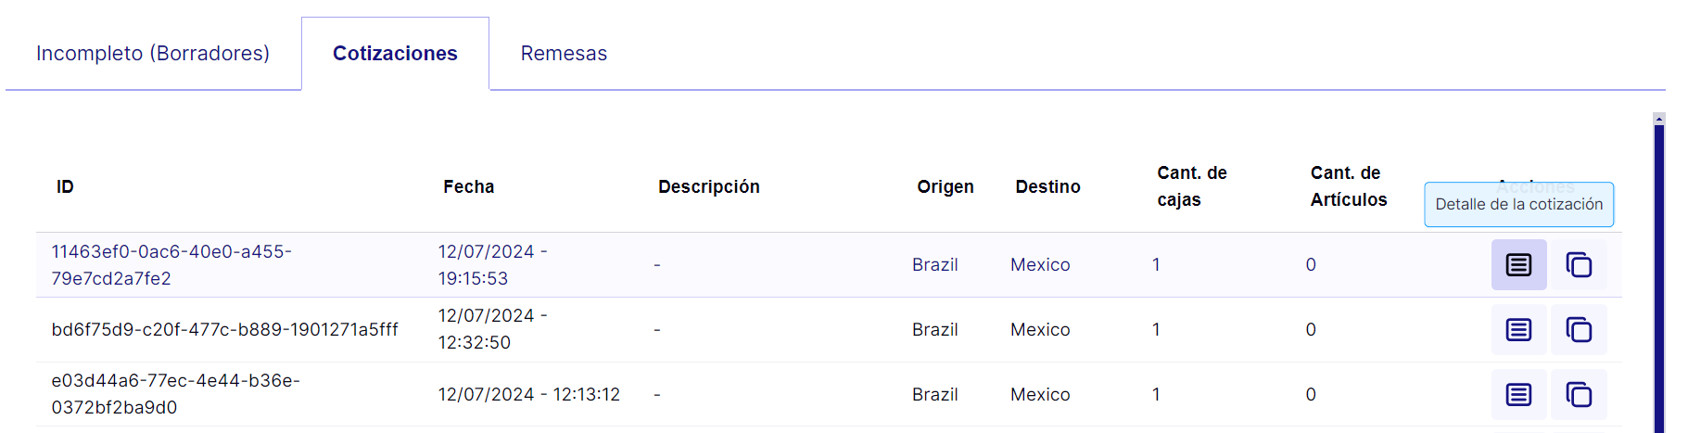The height and width of the screenshot is (433, 1688).
Task: Switch to the Incompleto (Borradores) tab
Action: [153, 54]
